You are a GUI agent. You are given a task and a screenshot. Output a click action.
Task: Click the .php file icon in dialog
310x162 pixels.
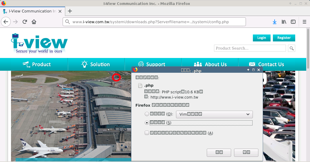pos(140,85)
